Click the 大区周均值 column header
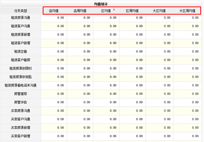Screen dimensions: 204x142 [187, 11]
